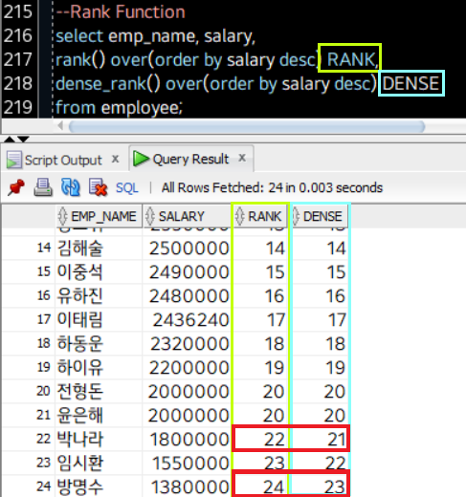Click the red pin icon in Query Result toolbar
This screenshot has height=497, width=466.
tap(16, 187)
